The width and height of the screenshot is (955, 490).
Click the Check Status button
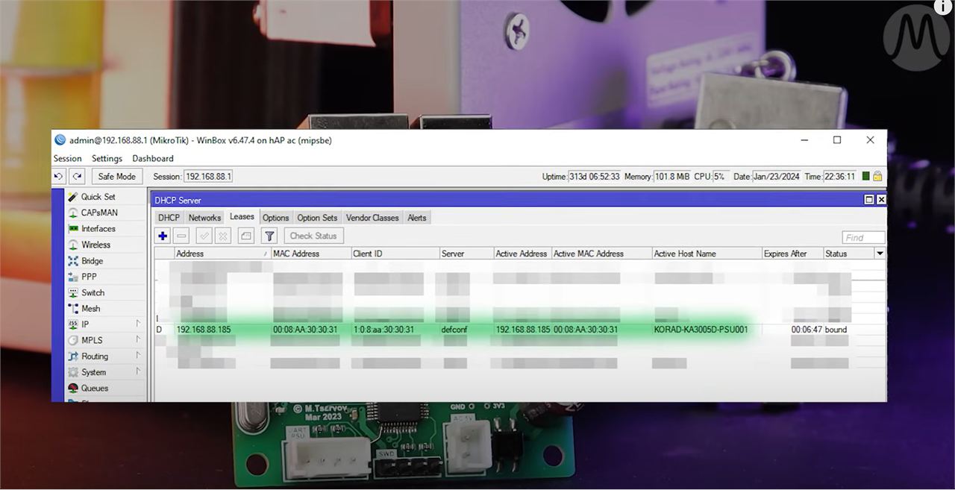pyautogui.click(x=313, y=236)
